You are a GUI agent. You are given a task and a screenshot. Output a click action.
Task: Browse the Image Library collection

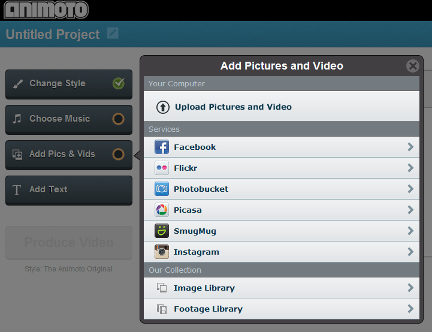click(x=282, y=288)
